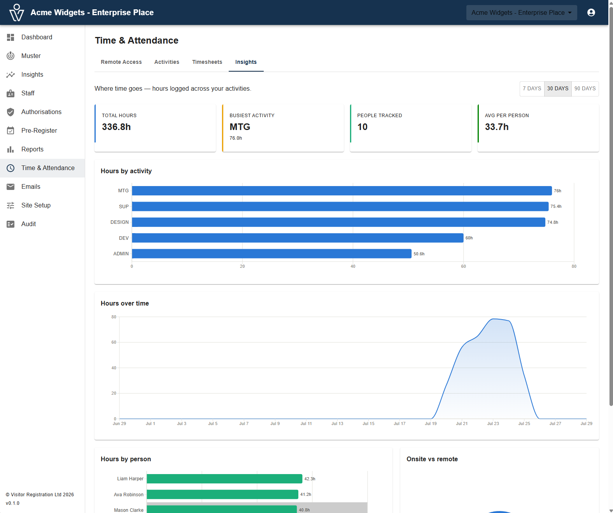
Task: Click the MTG bar in Hours by activity
Action: [x=342, y=191]
